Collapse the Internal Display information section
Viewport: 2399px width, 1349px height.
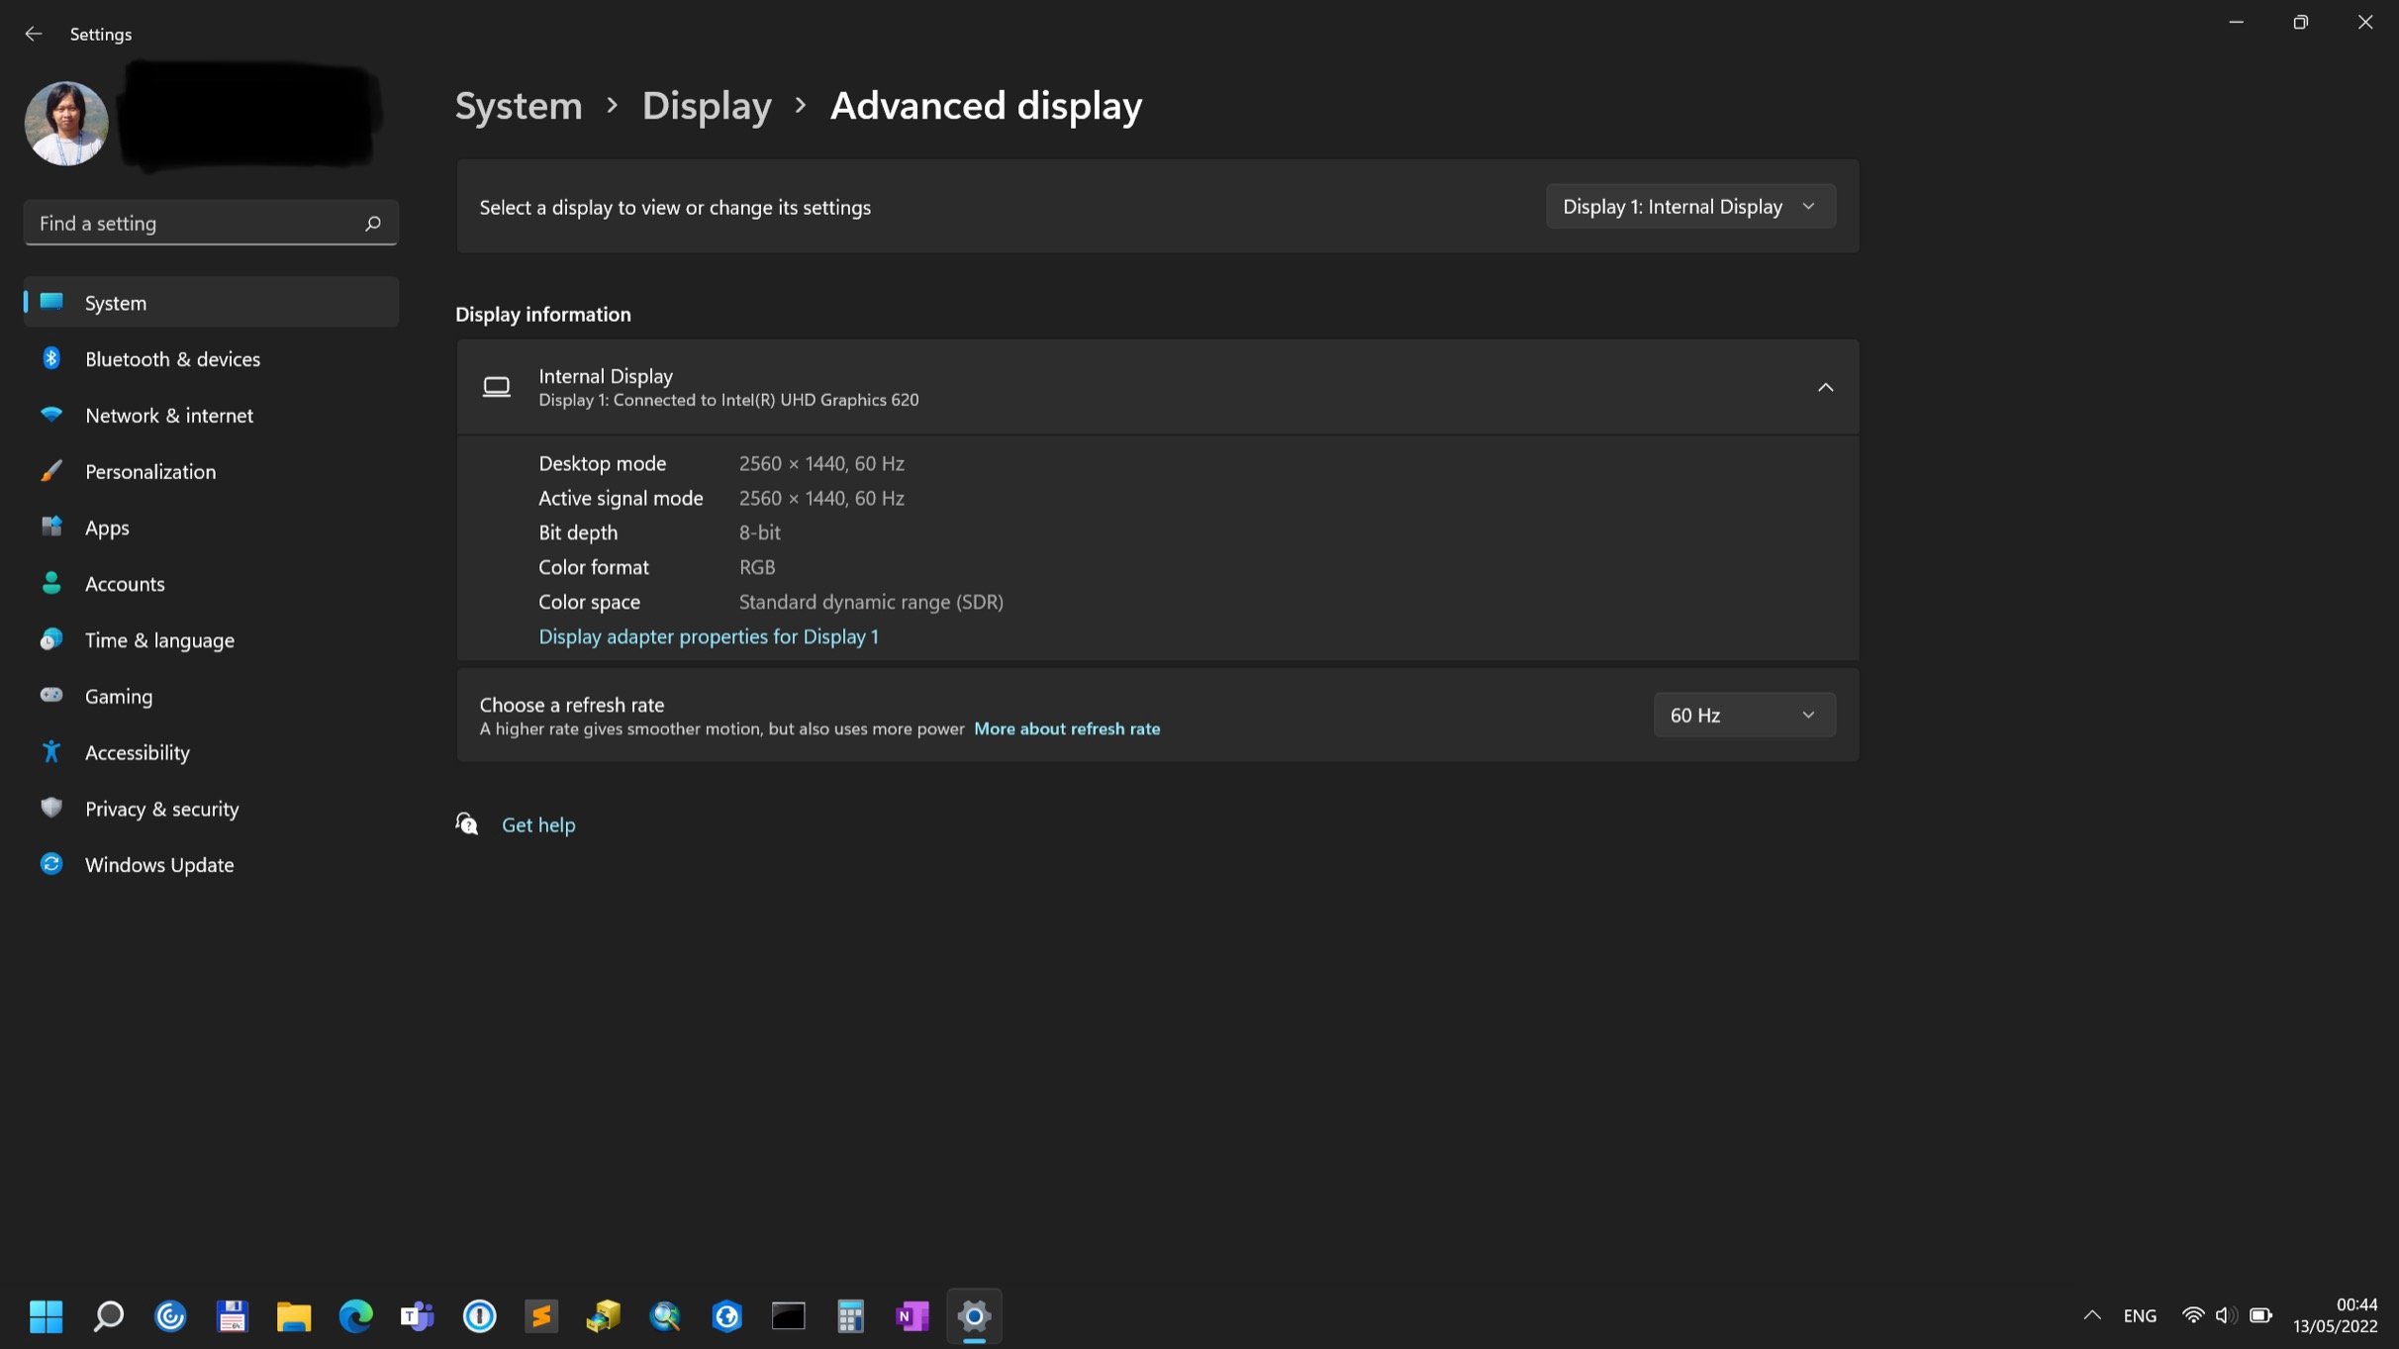(x=1825, y=387)
